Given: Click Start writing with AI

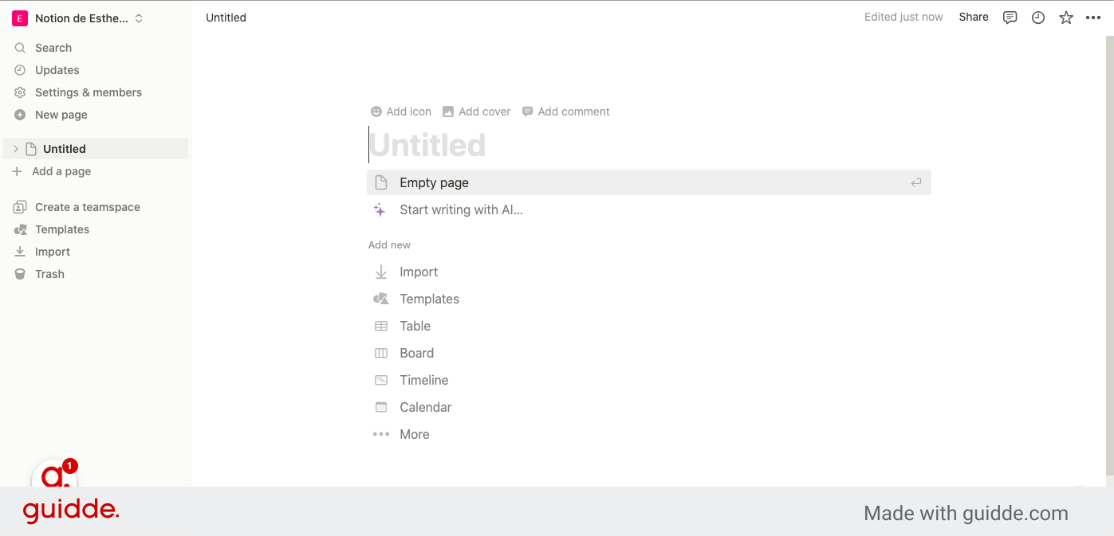Looking at the screenshot, I should click(x=461, y=210).
